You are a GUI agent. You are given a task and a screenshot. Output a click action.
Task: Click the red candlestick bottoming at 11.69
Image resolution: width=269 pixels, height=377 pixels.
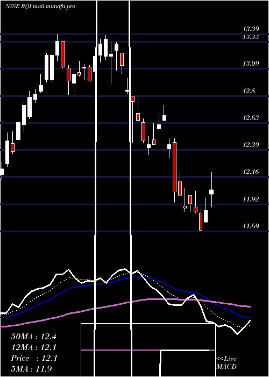tap(201, 221)
